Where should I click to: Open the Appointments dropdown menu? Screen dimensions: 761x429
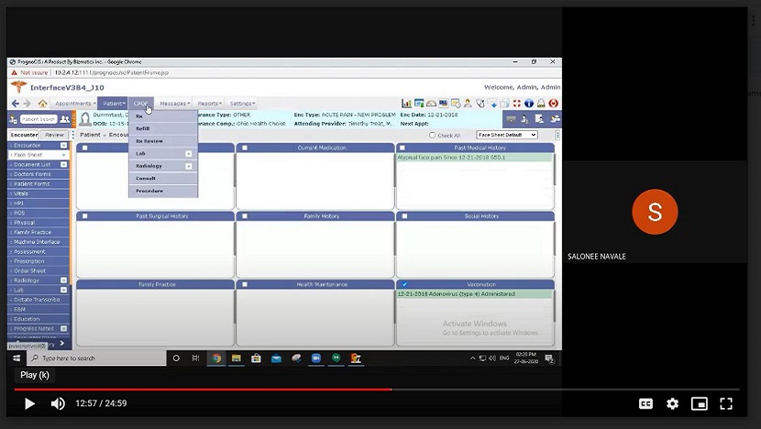click(74, 104)
